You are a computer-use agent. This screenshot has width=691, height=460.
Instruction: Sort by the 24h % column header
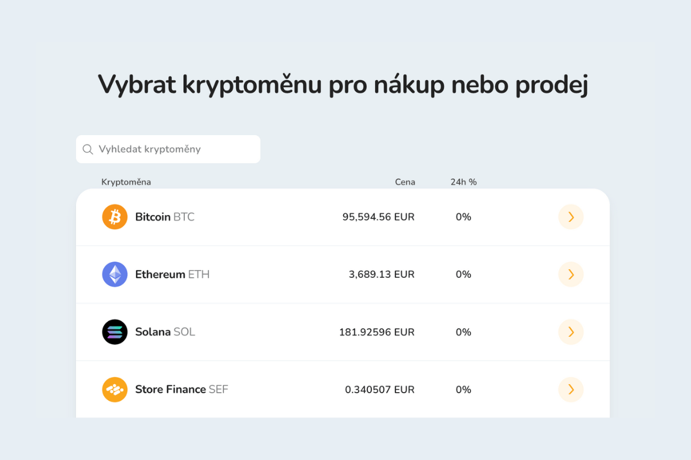[463, 182]
